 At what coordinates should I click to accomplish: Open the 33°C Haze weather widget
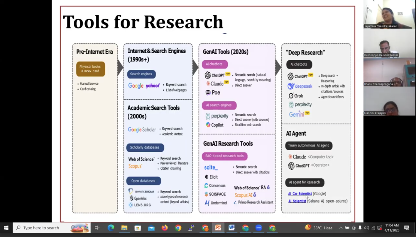(x=319, y=228)
